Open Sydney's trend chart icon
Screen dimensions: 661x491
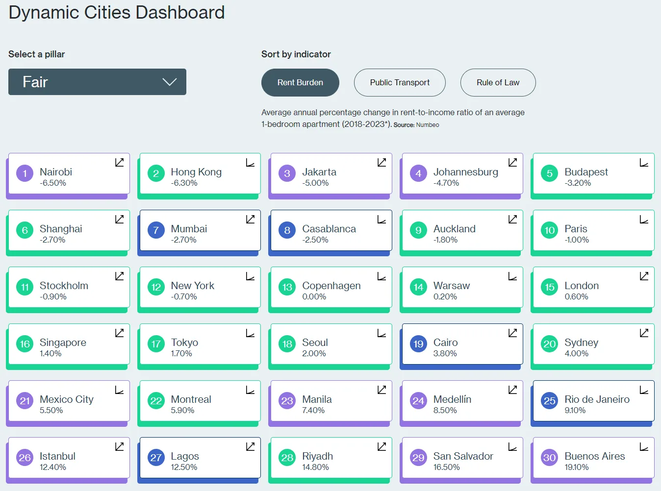tap(644, 333)
